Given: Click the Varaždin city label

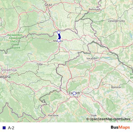Looking at the screenshot, I should pyautogui.click(x=92, y=58).
